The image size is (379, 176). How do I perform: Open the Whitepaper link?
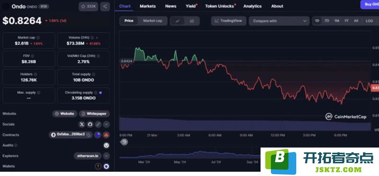point(94,114)
